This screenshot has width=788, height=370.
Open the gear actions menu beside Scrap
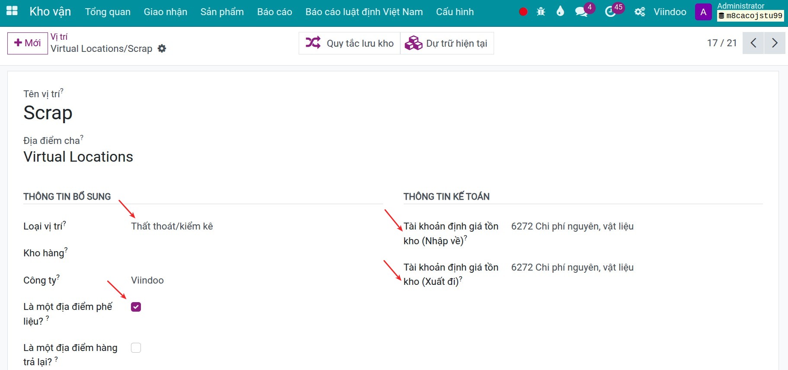[x=162, y=48]
